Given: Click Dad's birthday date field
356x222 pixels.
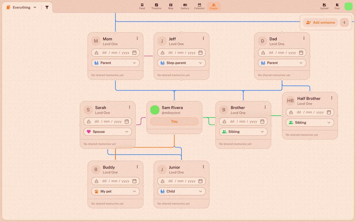Looking at the screenshot, I should point(282,53).
